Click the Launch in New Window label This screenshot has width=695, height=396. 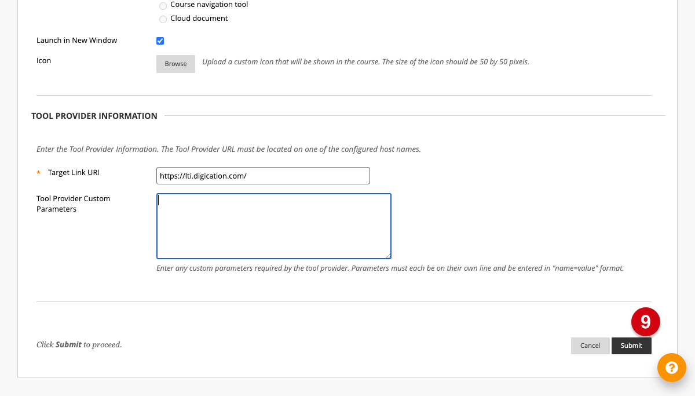pyautogui.click(x=76, y=41)
